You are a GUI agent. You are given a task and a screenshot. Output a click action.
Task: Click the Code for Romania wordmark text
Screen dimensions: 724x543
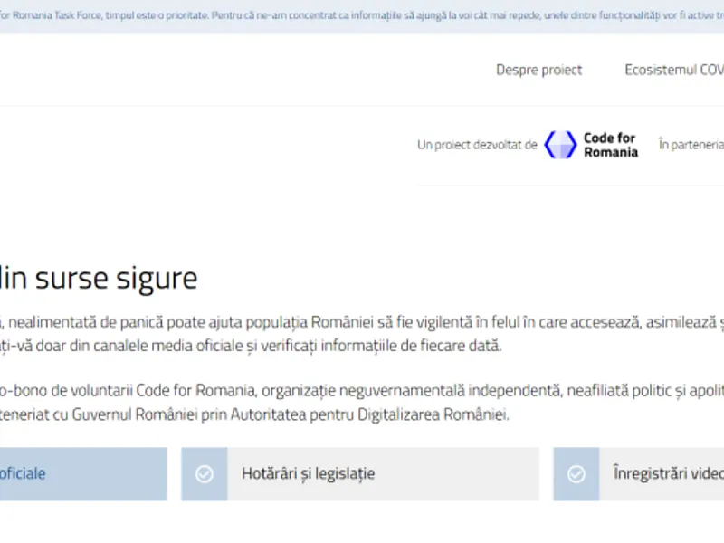610,145
